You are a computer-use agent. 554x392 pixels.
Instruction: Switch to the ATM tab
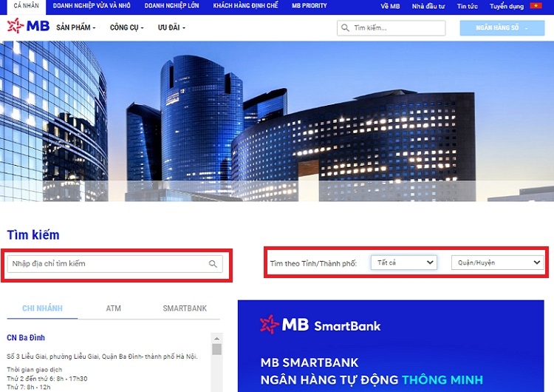click(x=113, y=308)
